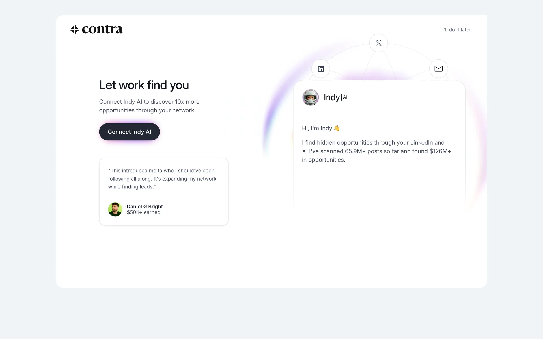Image resolution: width=543 pixels, height=339 pixels.
Task: Click the Indy name title
Action: [x=331, y=97]
